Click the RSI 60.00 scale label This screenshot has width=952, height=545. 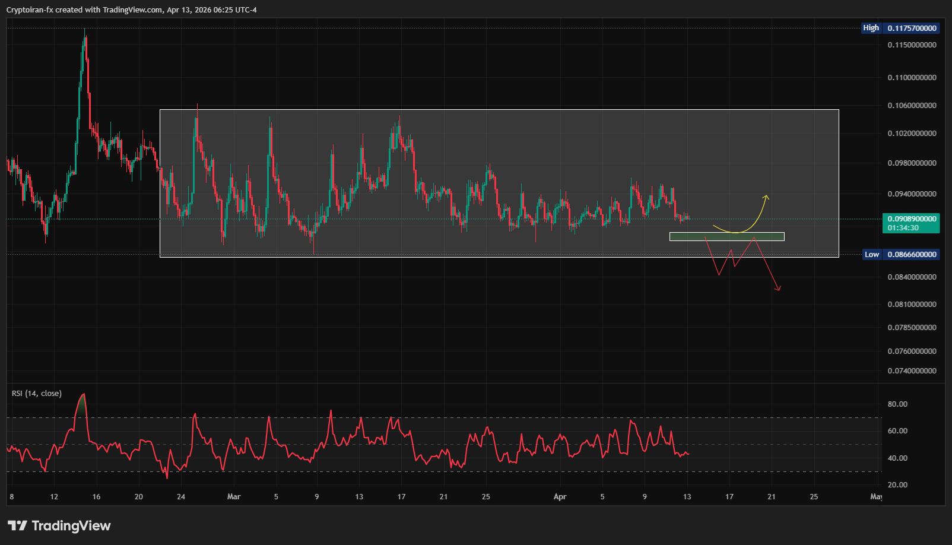click(x=897, y=430)
